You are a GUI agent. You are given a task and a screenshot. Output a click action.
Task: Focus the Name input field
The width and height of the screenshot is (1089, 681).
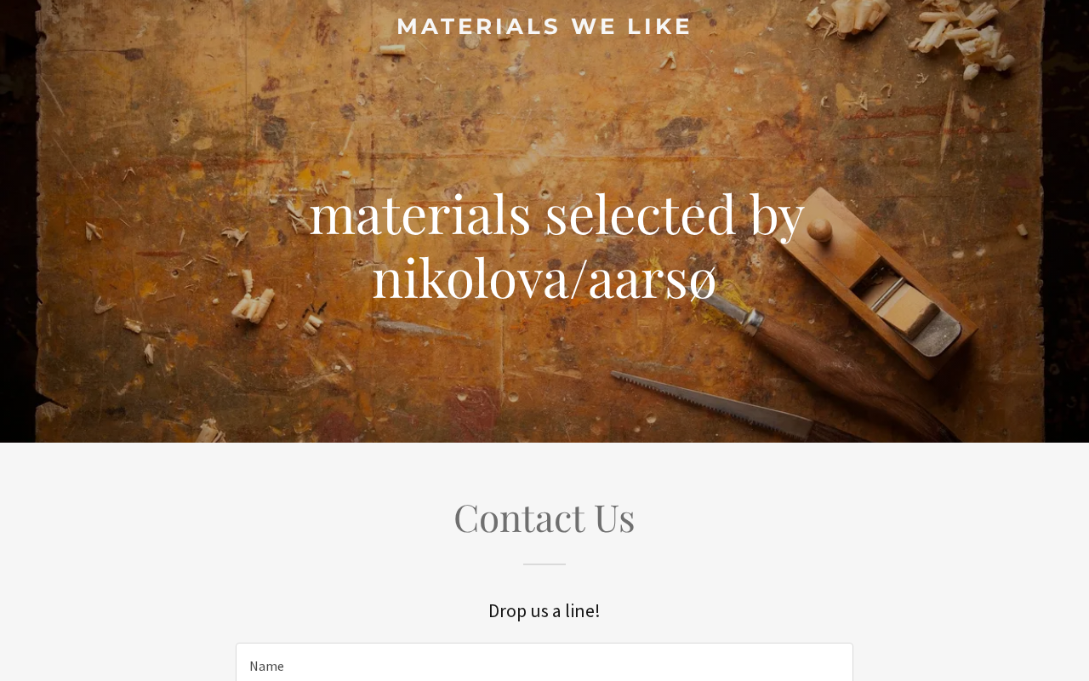click(544, 665)
